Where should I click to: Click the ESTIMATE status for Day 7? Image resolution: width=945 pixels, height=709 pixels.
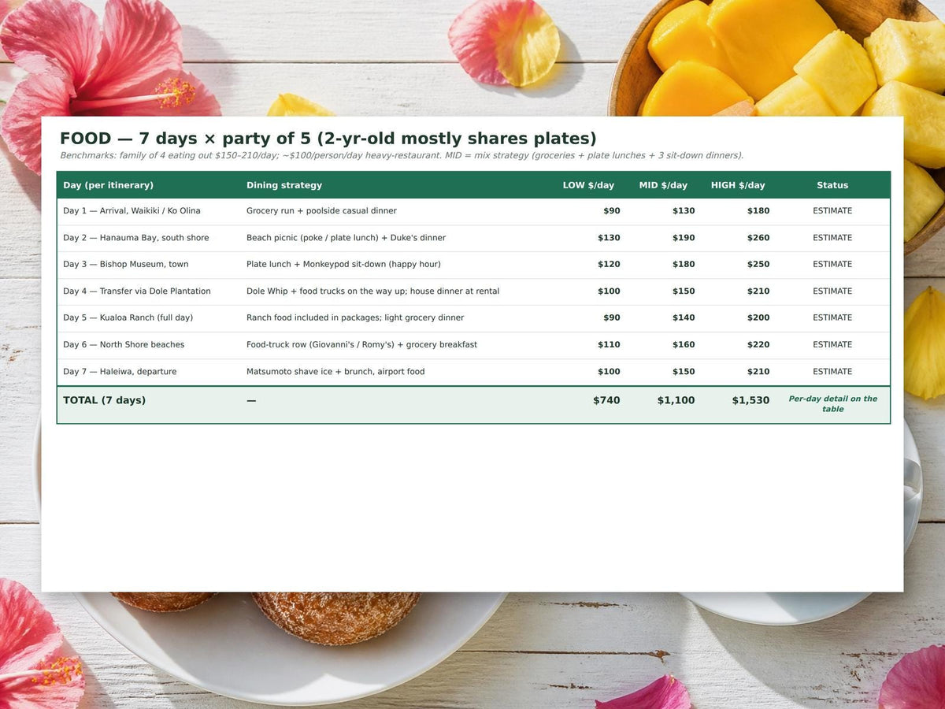pos(832,372)
